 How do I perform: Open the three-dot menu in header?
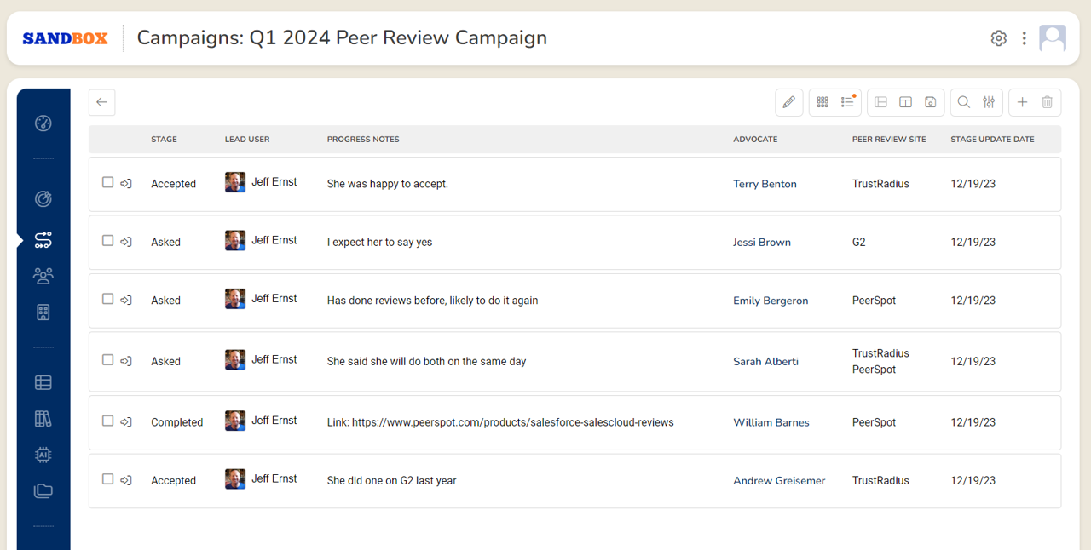[x=1024, y=38]
